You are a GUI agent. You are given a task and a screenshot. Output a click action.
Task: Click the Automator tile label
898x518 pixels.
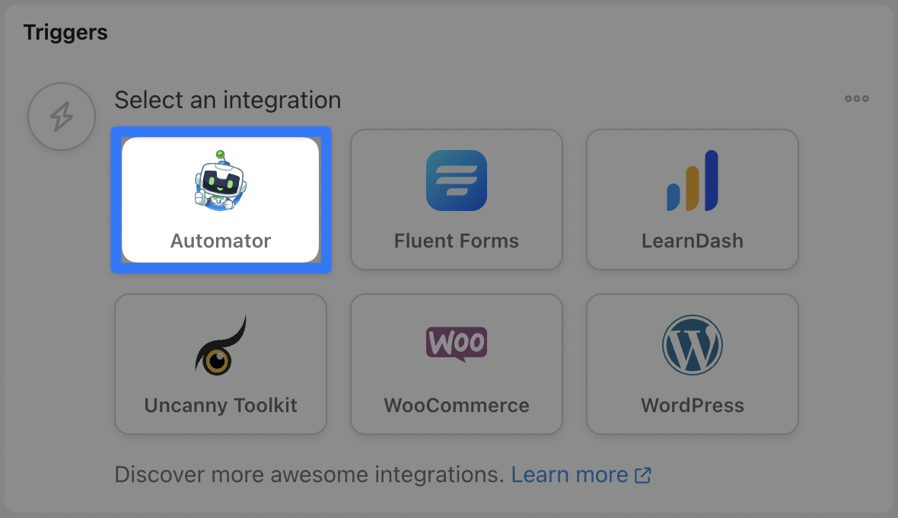pyautogui.click(x=221, y=241)
